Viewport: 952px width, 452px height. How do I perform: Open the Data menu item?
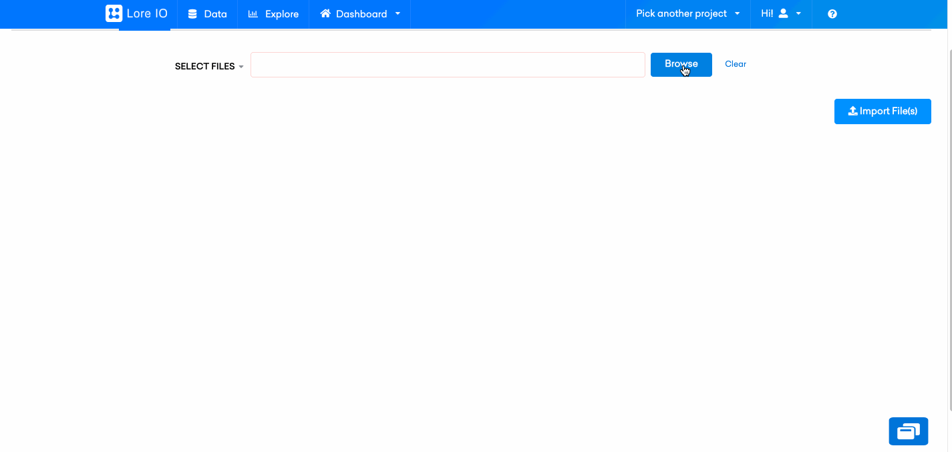[207, 14]
